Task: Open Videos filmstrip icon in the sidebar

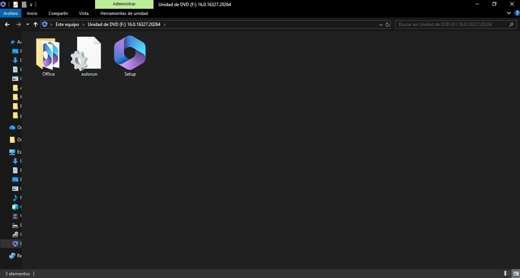Action: tap(15, 216)
